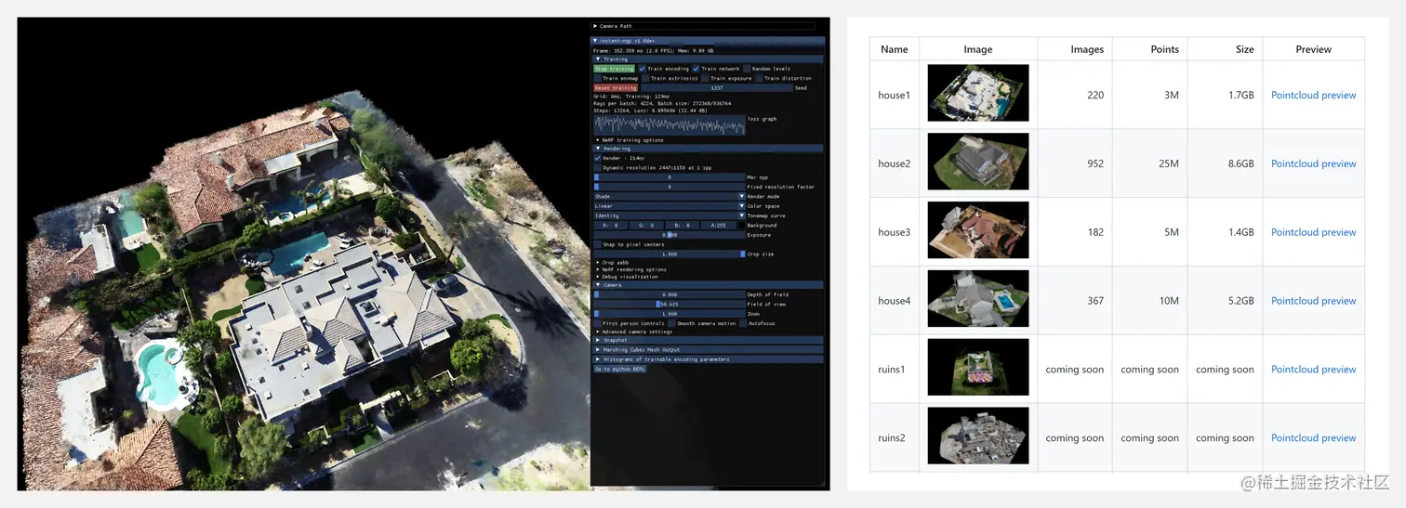The width and height of the screenshot is (1406, 508).
Task: Open the Render mode dropdown
Action: coord(670,196)
